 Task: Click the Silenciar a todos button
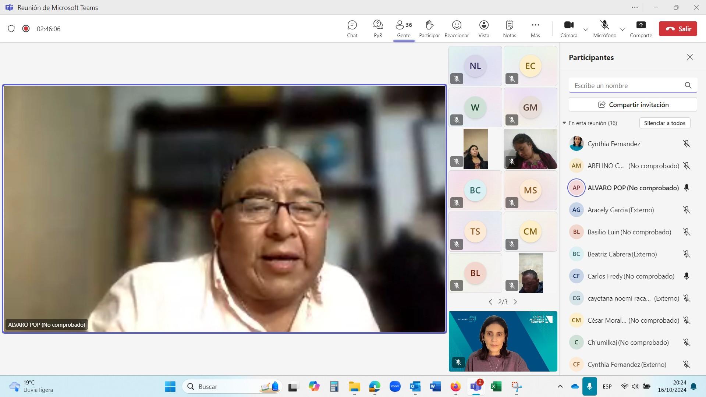coord(664,123)
